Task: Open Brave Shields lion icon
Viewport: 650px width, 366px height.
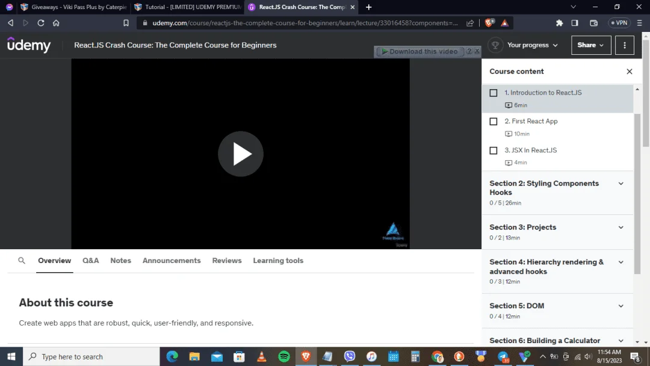Action: click(489, 23)
